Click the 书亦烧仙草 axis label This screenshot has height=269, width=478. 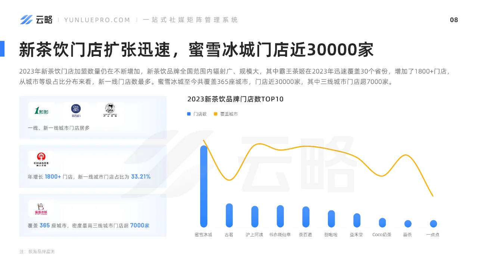pos(280,235)
